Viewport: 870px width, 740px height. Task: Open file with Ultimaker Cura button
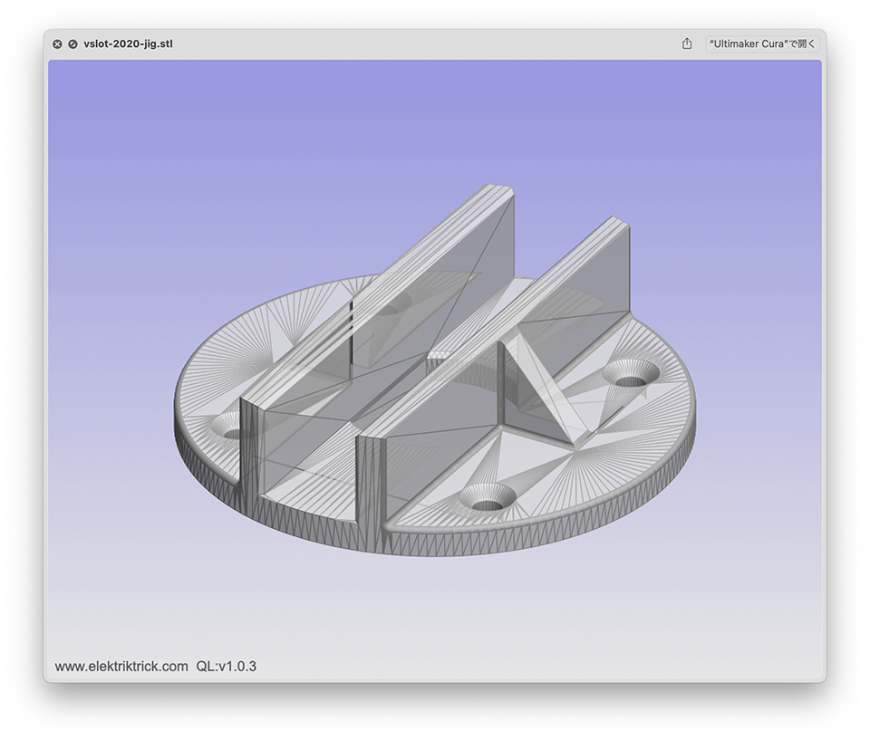(x=762, y=43)
